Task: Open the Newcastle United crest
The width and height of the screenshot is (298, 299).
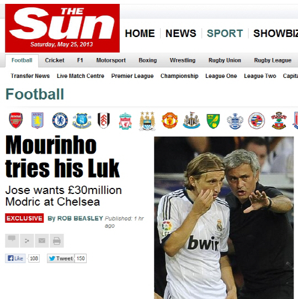Action: [191, 120]
